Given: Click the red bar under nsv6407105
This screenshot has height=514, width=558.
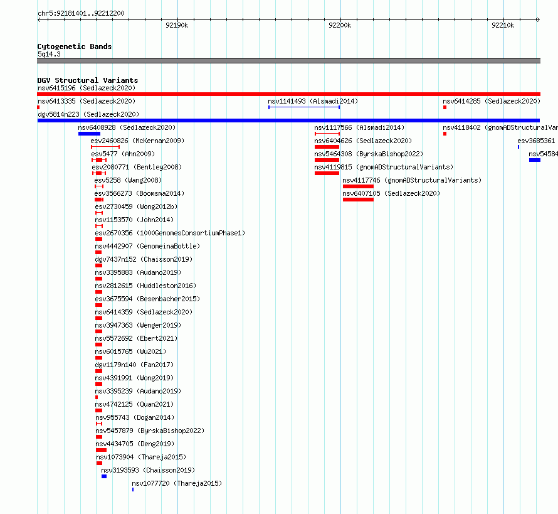Looking at the screenshot, I should click(x=358, y=200).
